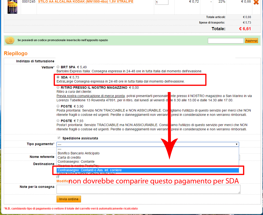Click the Destinazione label
This screenshot has height=215, width=263.
(44, 164)
